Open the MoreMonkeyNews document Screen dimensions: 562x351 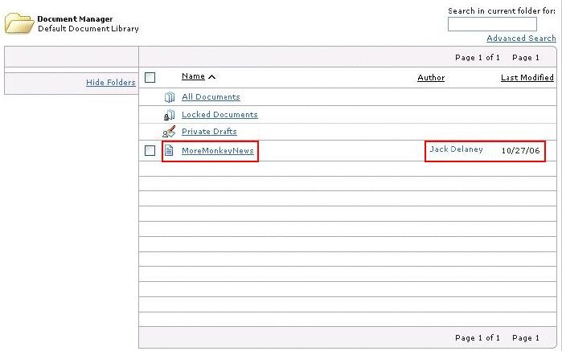click(218, 150)
